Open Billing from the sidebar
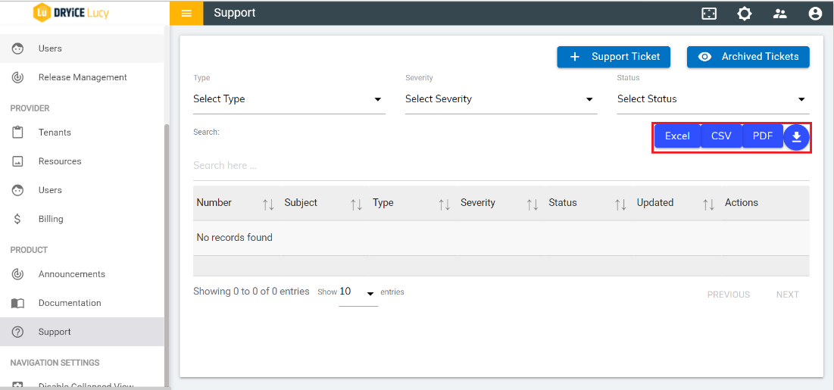834x390 pixels. [x=51, y=219]
